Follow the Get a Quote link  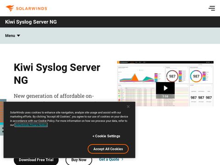click(111, 159)
